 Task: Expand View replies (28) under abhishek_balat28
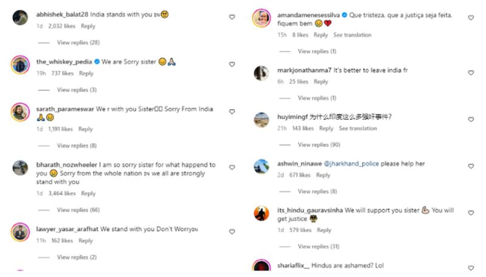pos(78,42)
